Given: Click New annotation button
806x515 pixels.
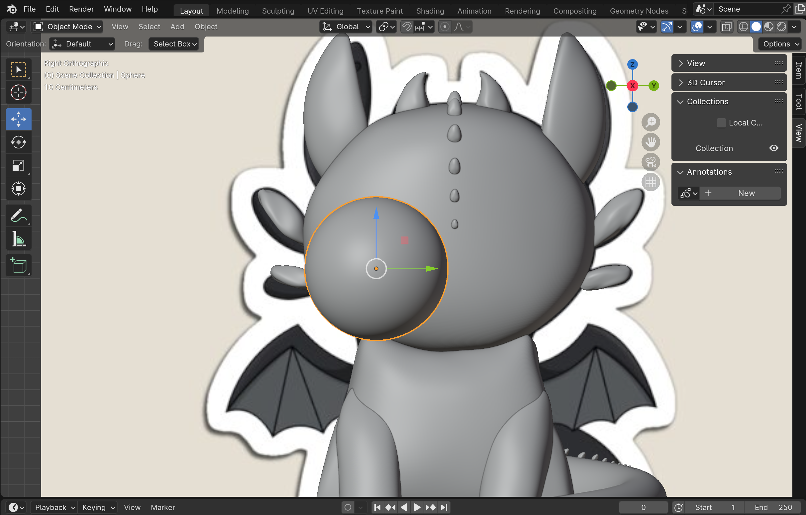Looking at the screenshot, I should pos(741,193).
